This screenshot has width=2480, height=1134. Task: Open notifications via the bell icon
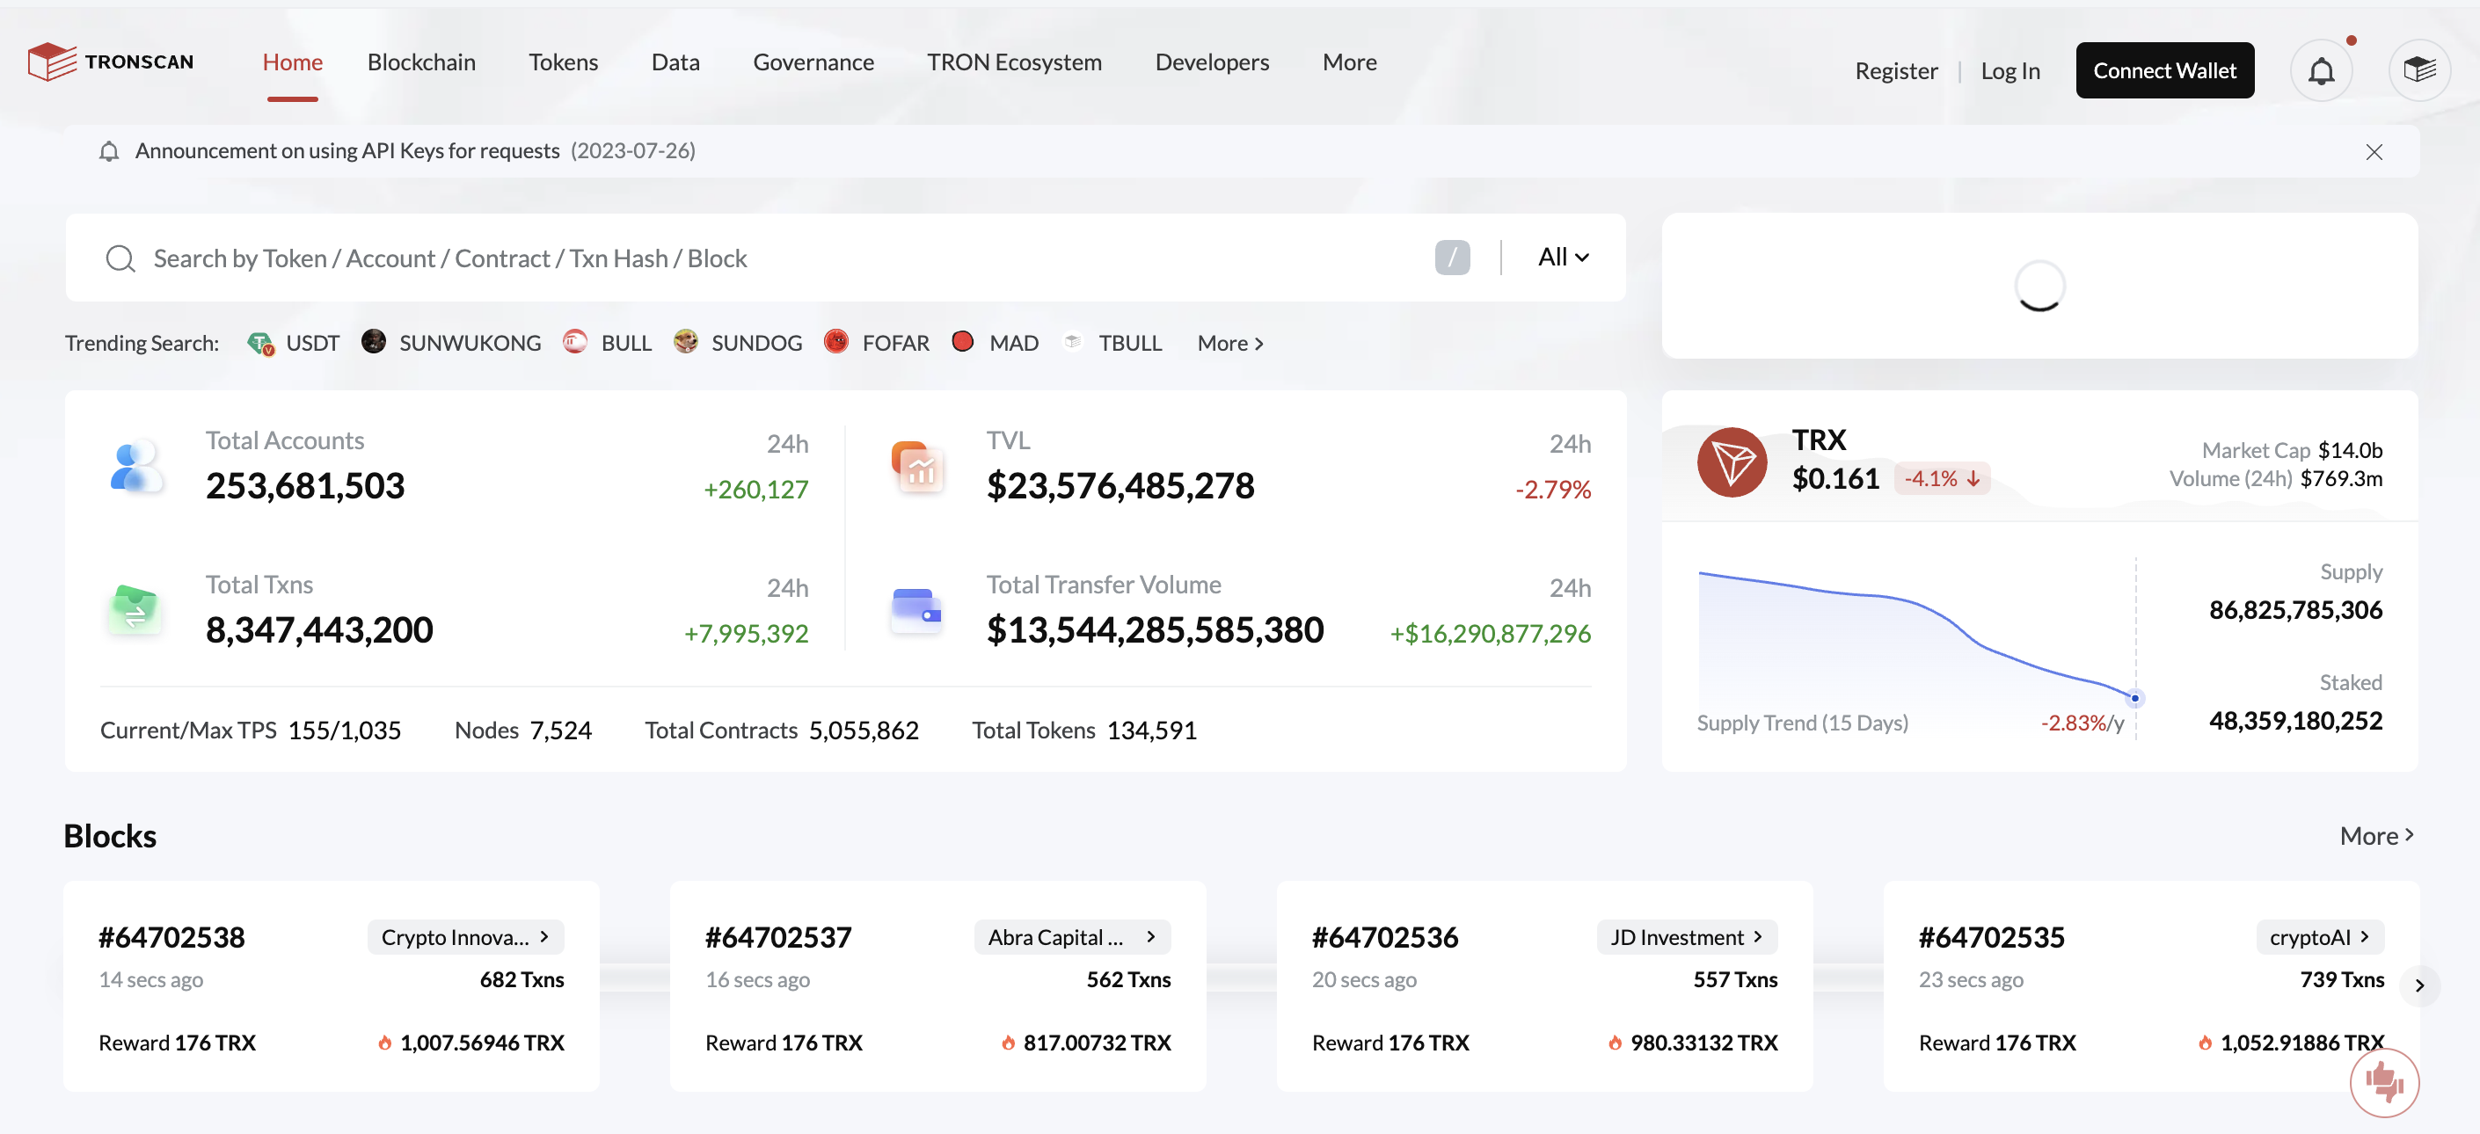2322,69
